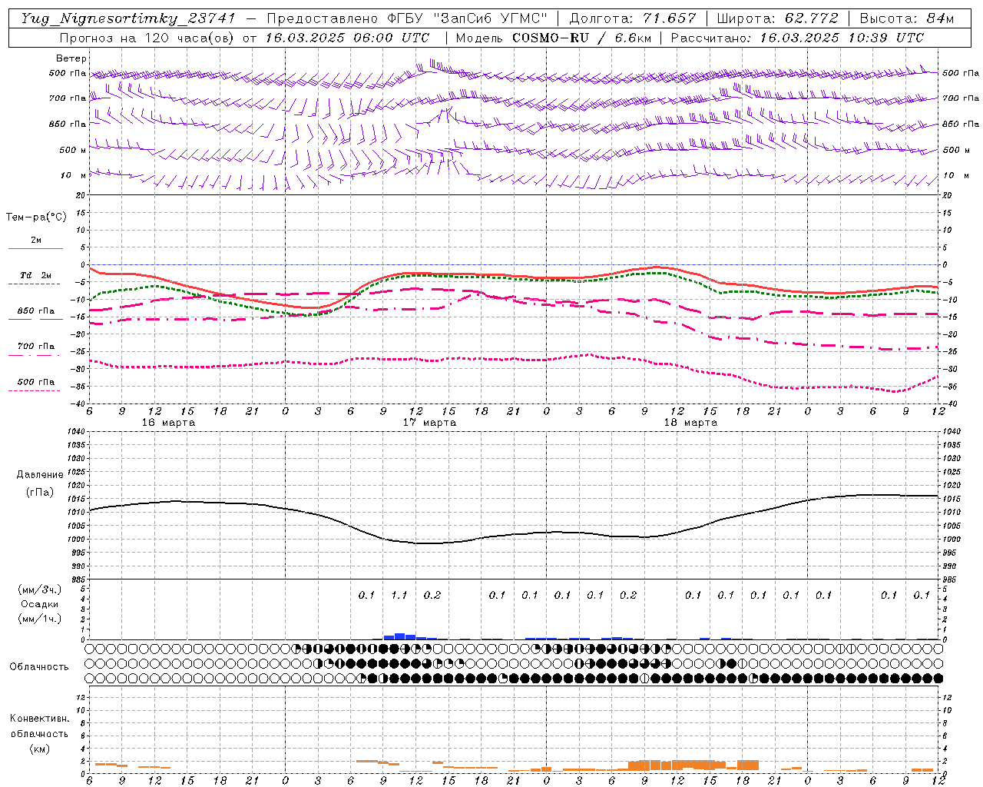Click the '17 марта' date label
This screenshot has width=983, height=787.
pyautogui.click(x=429, y=423)
